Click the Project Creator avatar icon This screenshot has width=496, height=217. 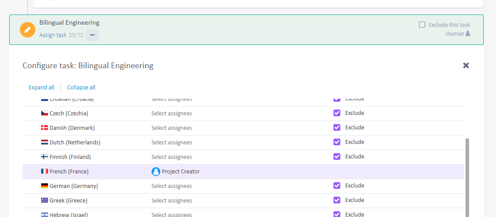pyautogui.click(x=155, y=172)
